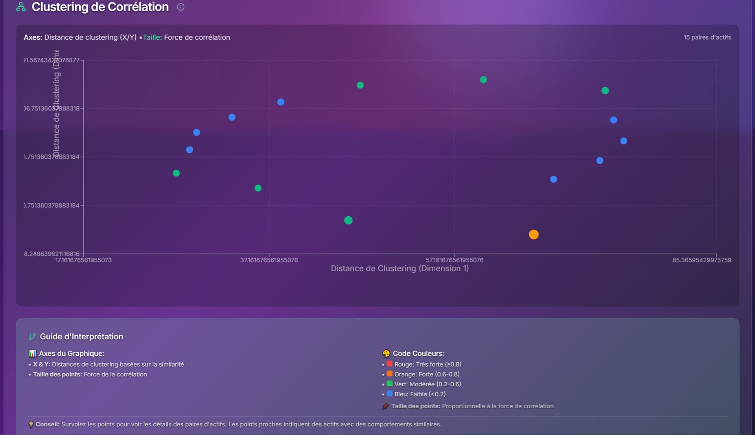This screenshot has width=755, height=435.
Task: Click the blue Faible legend swatch
Action: (389, 393)
